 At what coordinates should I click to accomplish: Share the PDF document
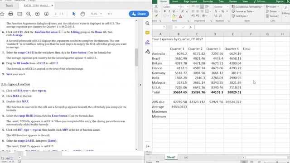(x=139, y=14)
